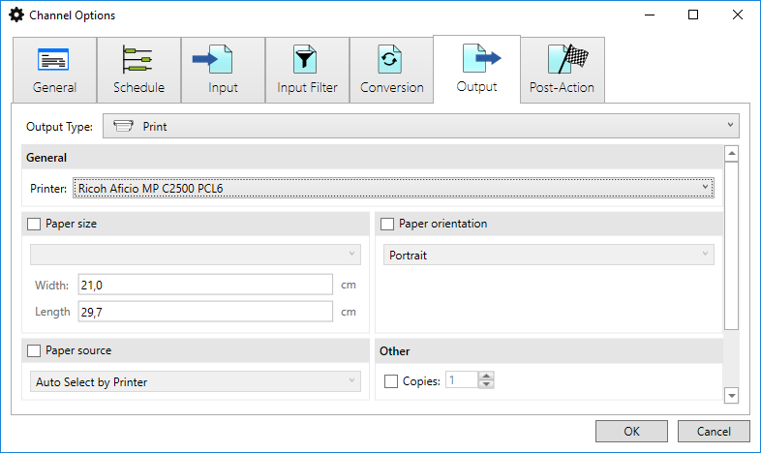Enable the Paper orientation checkbox
761x453 pixels.
pyautogui.click(x=387, y=224)
